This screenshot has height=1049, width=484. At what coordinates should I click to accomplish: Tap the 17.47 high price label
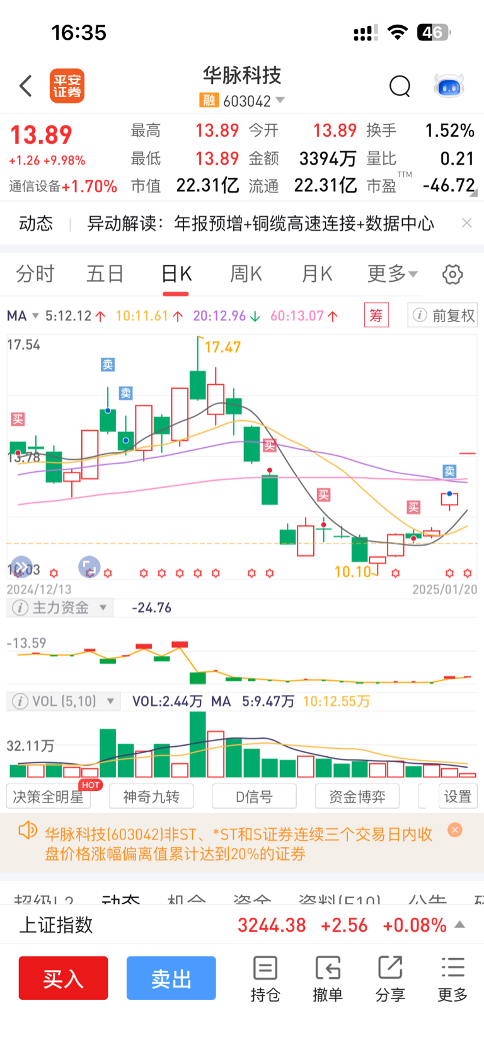[x=222, y=347]
